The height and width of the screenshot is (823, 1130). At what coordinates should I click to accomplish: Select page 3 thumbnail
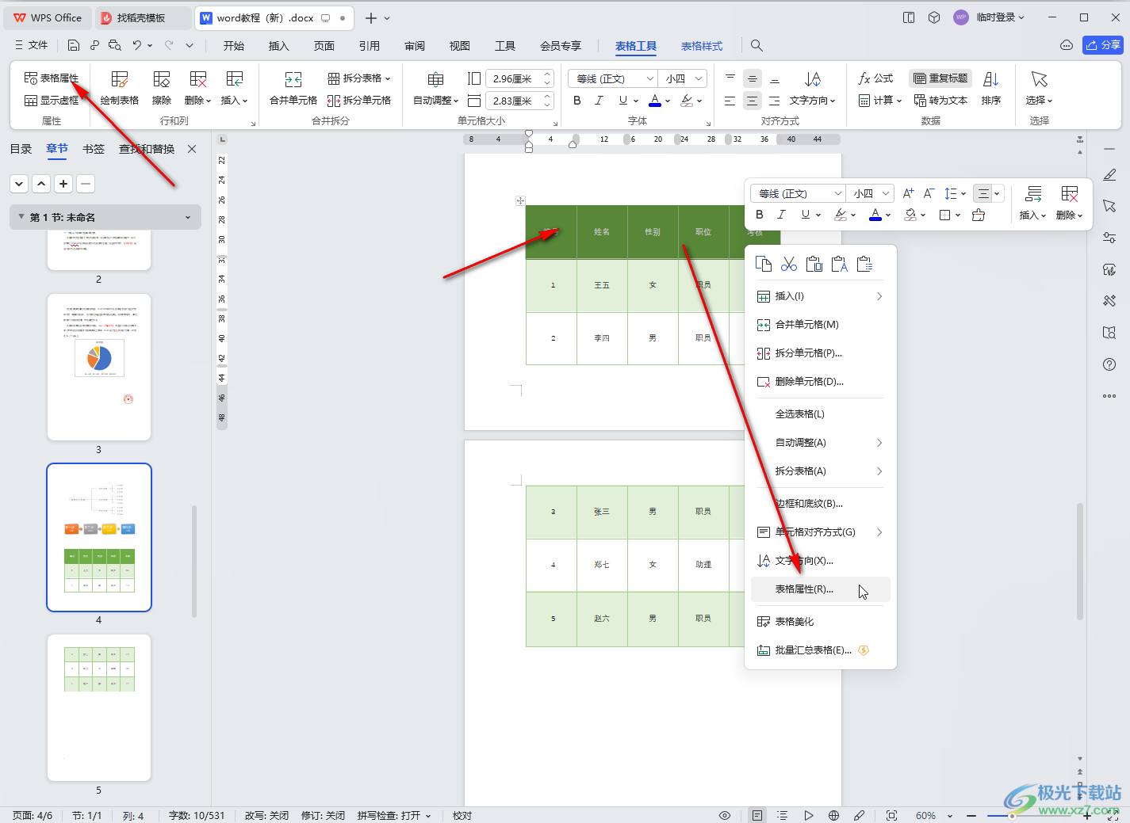click(x=99, y=367)
